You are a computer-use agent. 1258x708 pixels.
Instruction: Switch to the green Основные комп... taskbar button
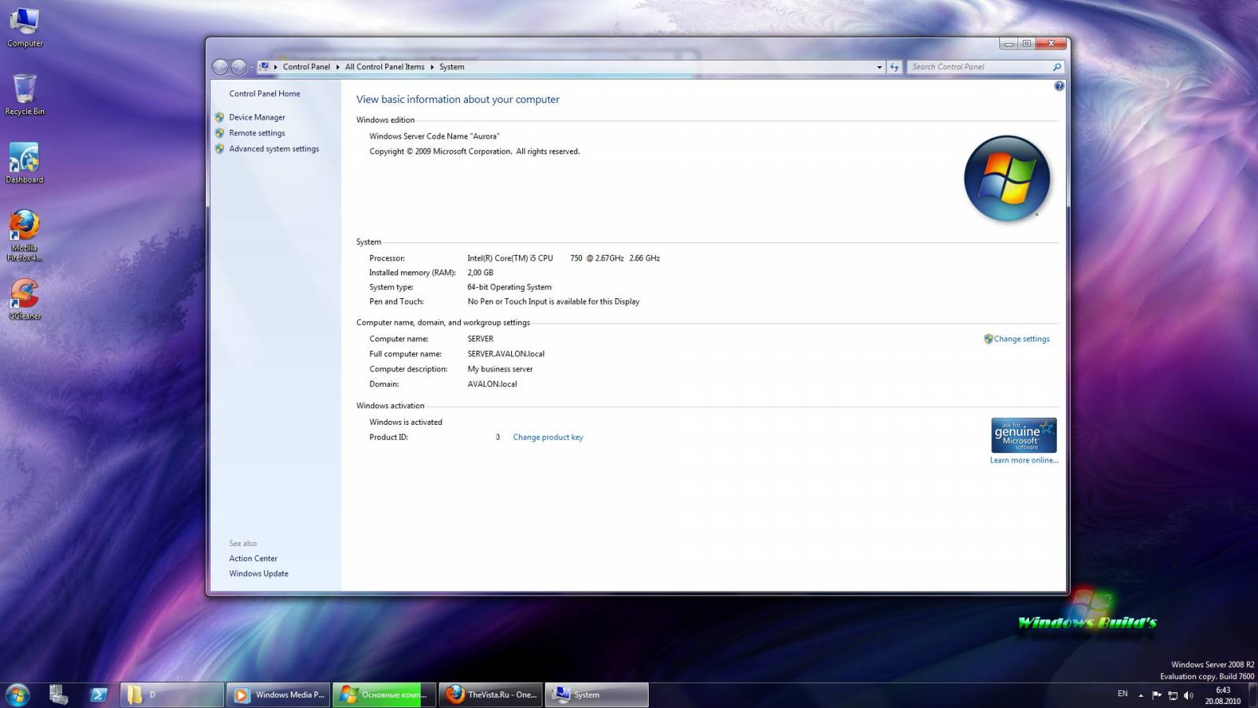click(384, 695)
